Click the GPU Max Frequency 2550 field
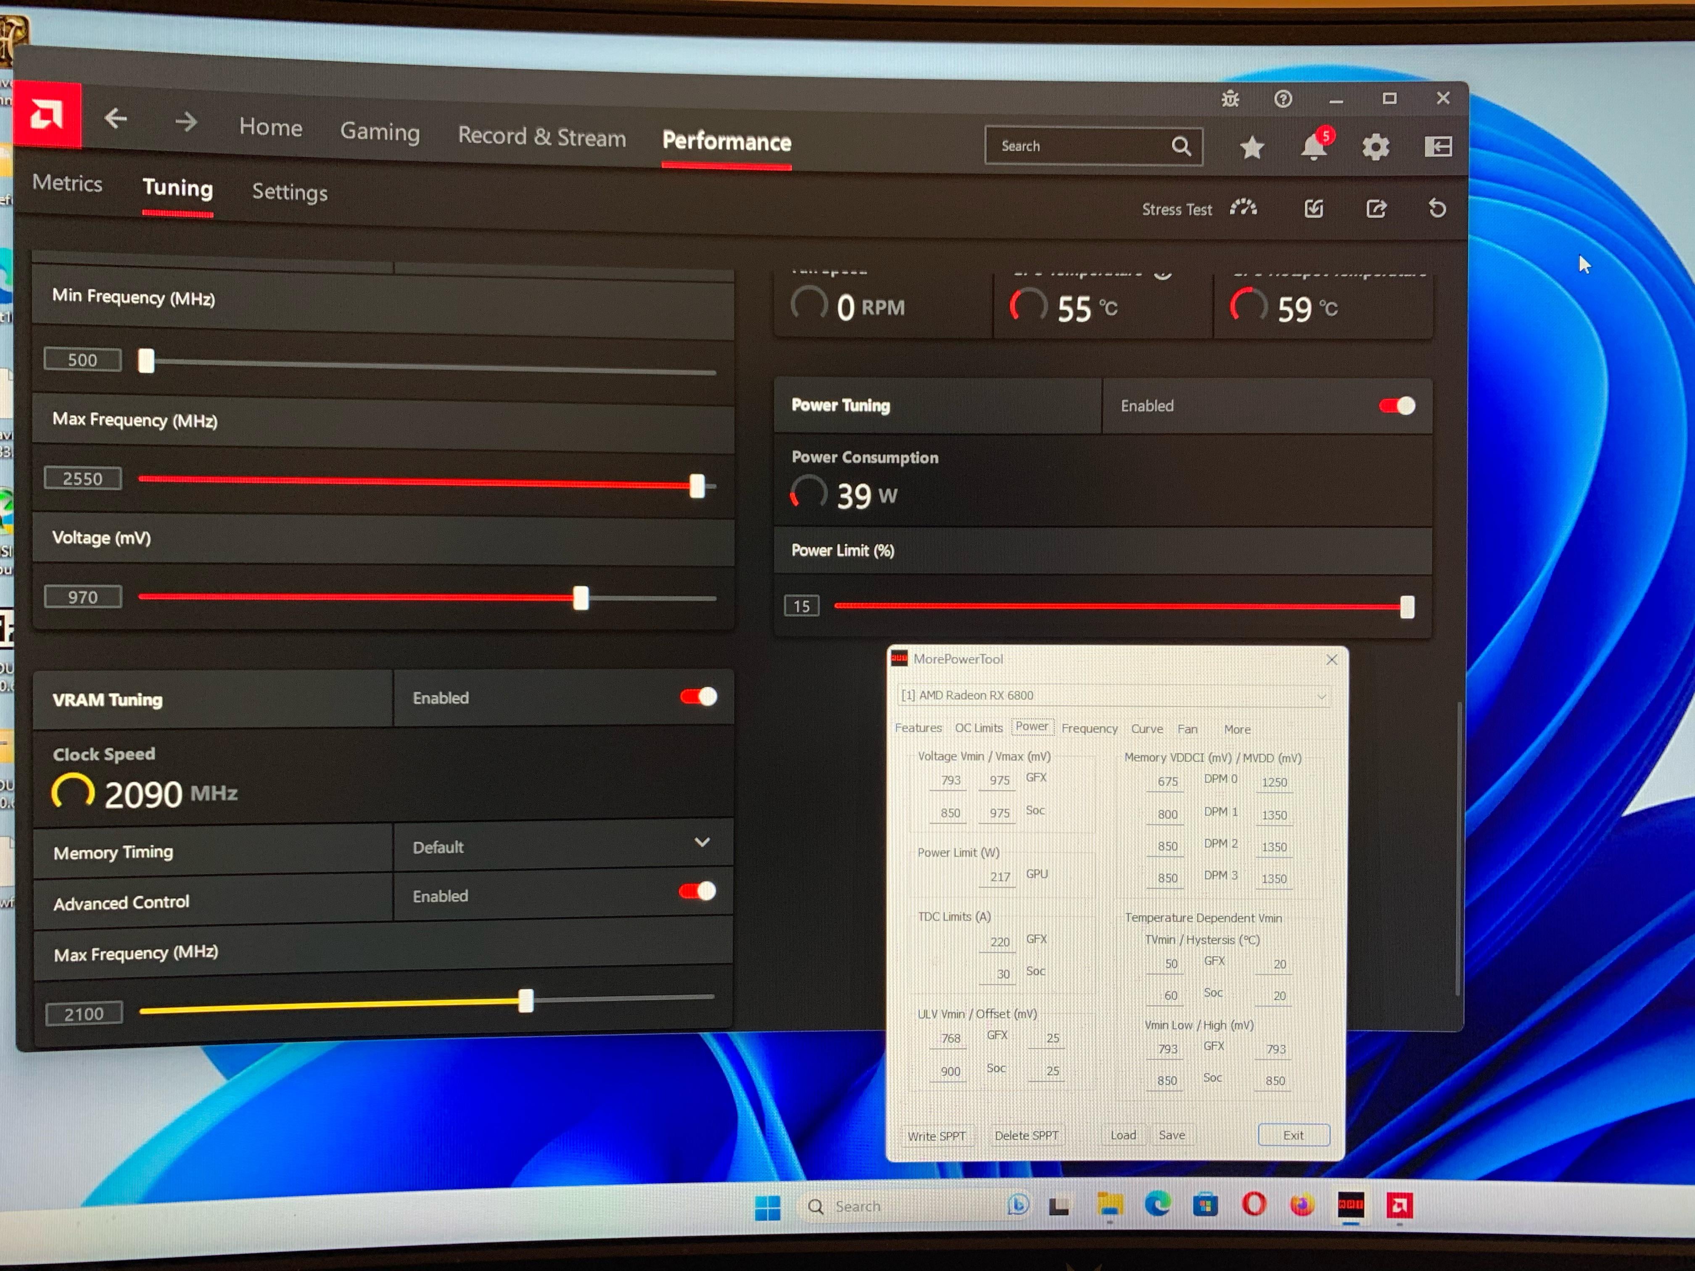This screenshot has height=1271, width=1695. [x=83, y=479]
